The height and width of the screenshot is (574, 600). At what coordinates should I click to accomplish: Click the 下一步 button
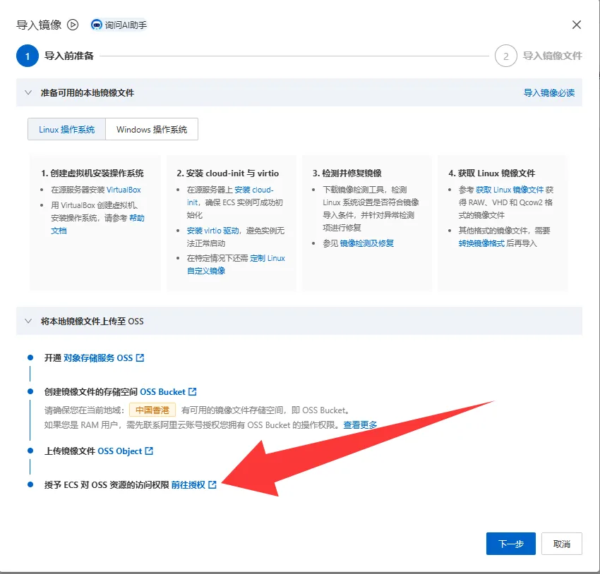click(510, 544)
